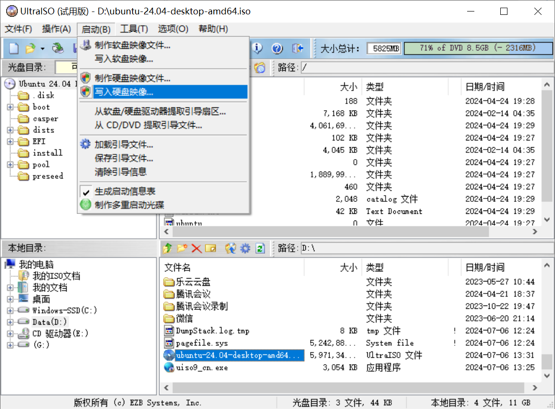This screenshot has height=409, width=555.
Task: Click the floppy icon of 制作软盘映像文件
Action: point(85,45)
